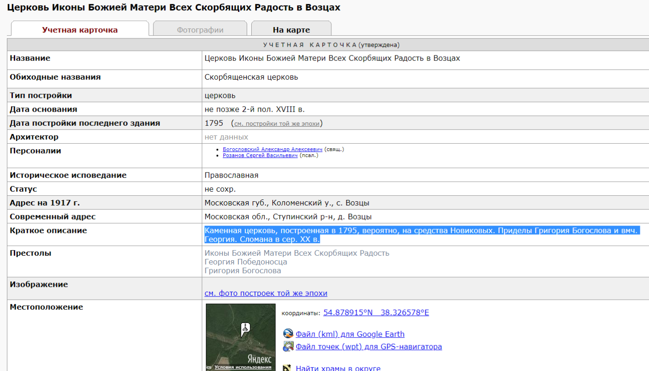Open Розанов Сергей Васильевич link
This screenshot has width=649, height=371.
tap(260, 156)
